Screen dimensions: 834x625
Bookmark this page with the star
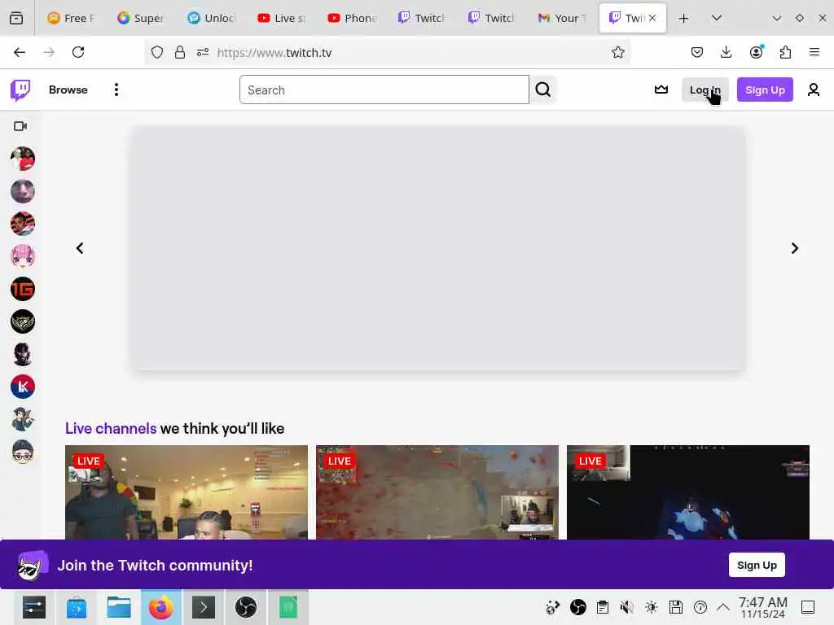click(x=617, y=52)
